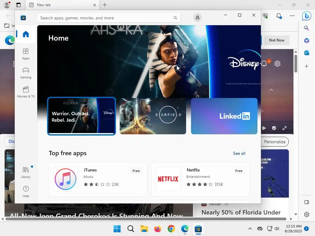Viewport: 315px width, 236px height.
Task: Open Microsoft 365 icon in Edge sidebar
Action: click(306, 40)
